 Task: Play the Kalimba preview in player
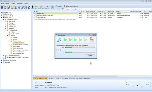coord(137,86)
